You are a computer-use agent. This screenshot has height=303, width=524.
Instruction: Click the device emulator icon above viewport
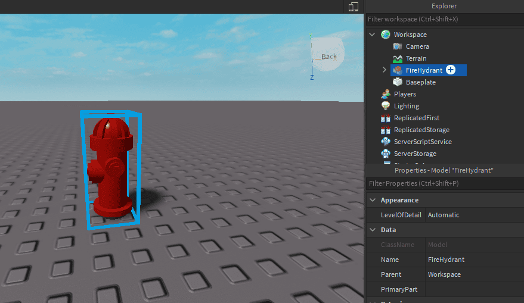[x=354, y=7]
